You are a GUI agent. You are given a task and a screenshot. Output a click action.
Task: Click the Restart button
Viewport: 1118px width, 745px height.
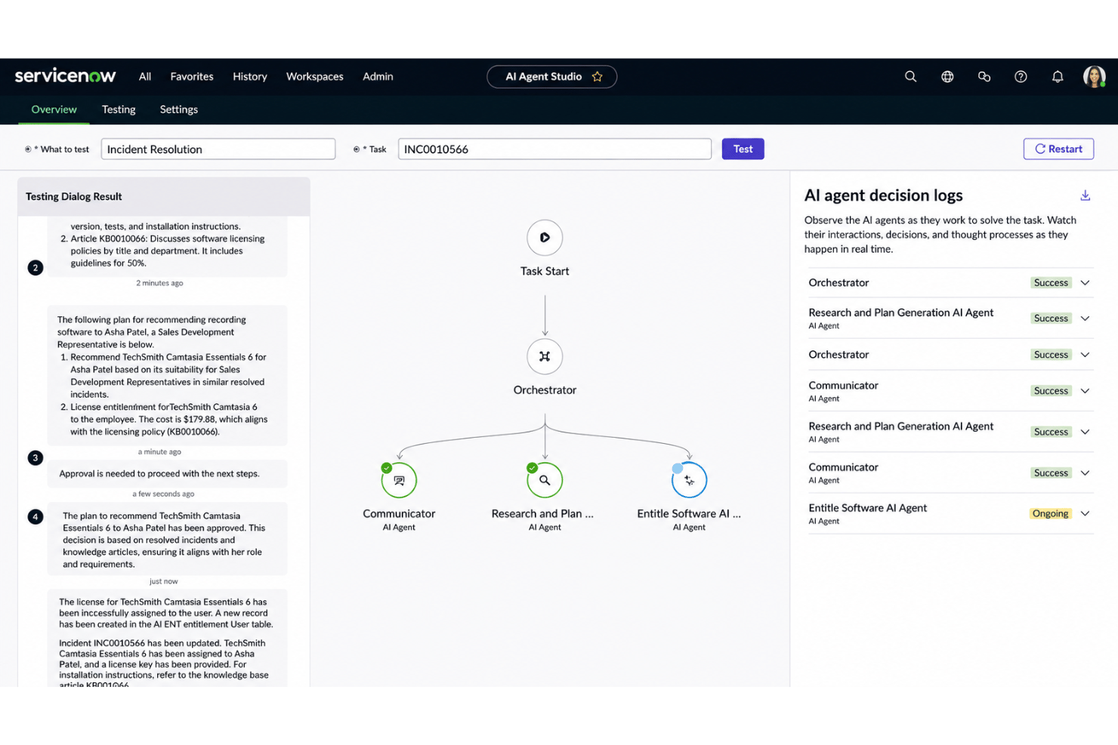1058,149
